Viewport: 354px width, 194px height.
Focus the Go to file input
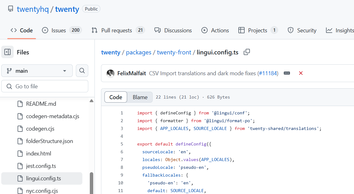[45, 86]
